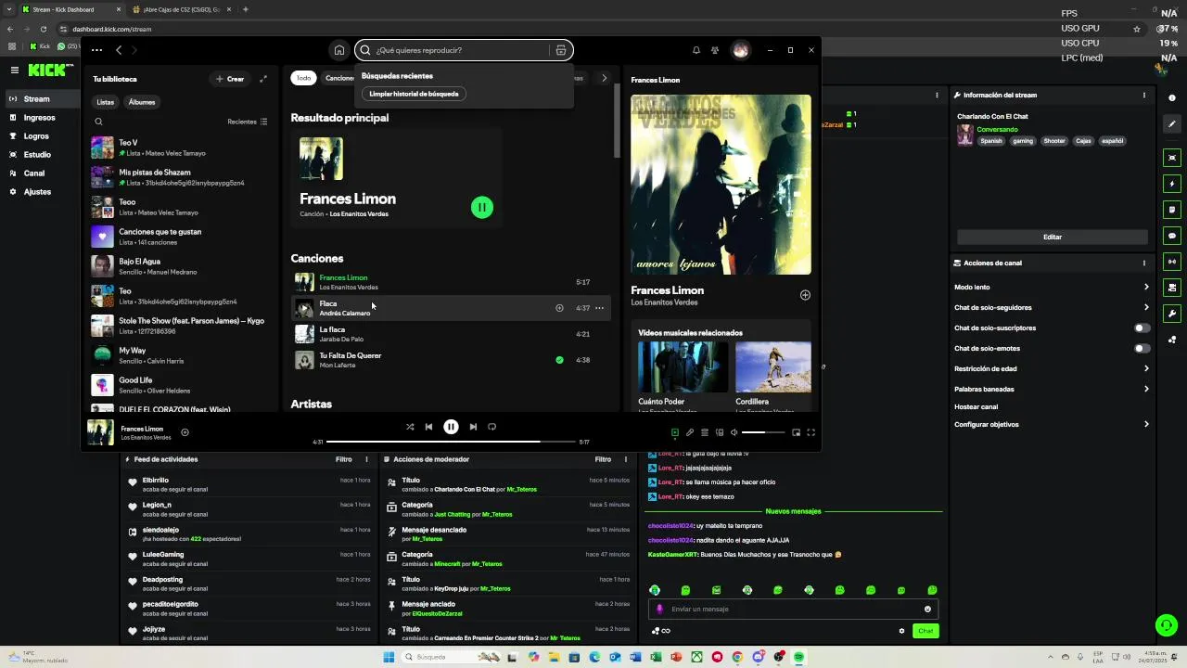1187x668 pixels.
Task: Toggle shuffle in Spotify player
Action: (x=410, y=427)
